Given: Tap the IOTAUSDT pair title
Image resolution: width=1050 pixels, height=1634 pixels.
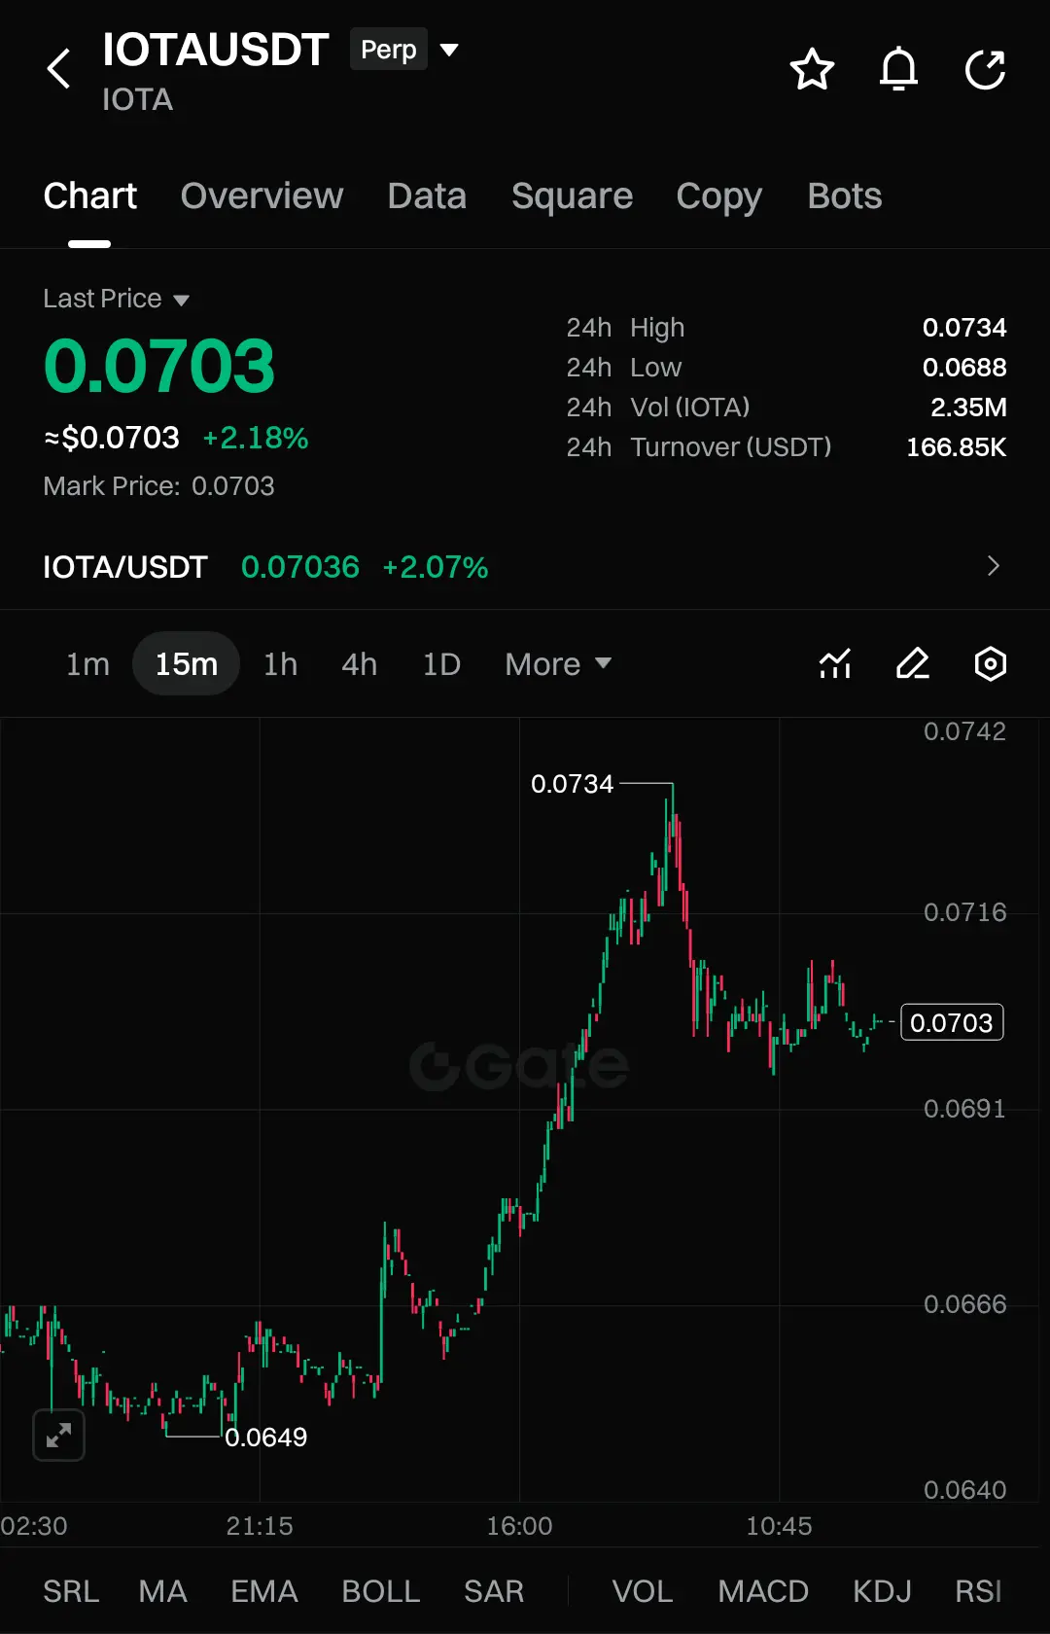Looking at the screenshot, I should click(215, 50).
